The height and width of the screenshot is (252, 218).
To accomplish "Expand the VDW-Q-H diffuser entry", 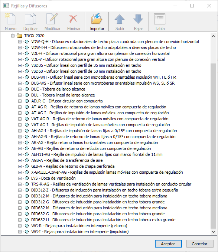I will click(x=20, y=42).
